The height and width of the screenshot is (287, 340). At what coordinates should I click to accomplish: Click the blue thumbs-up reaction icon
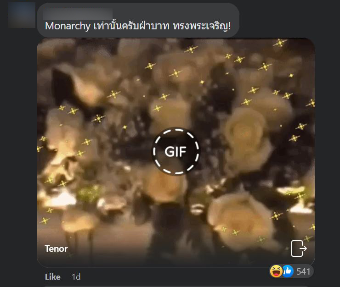point(288,271)
